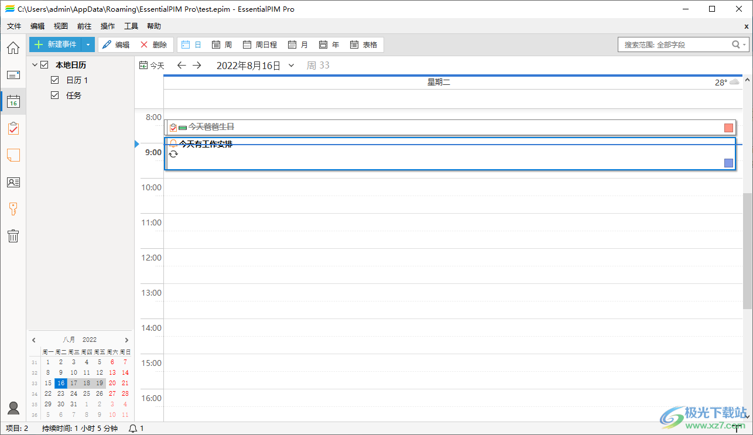
Task: Go to next day arrow
Action: tap(197, 66)
